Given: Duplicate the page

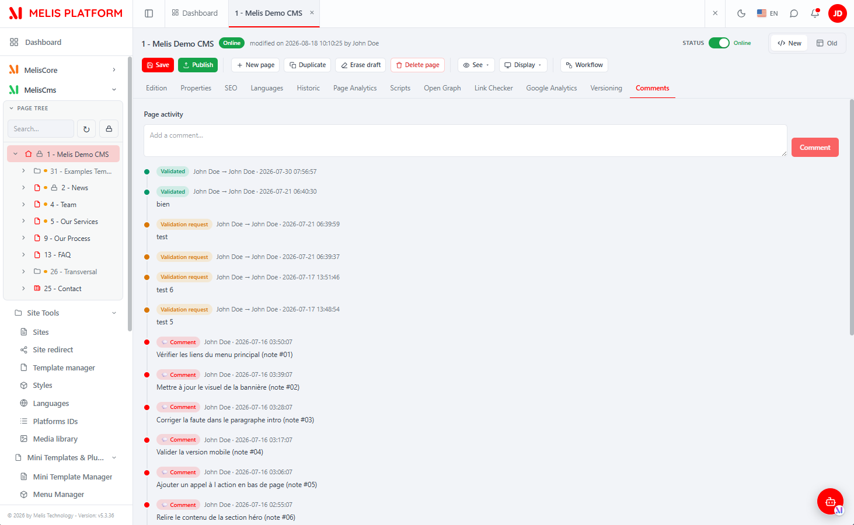Looking at the screenshot, I should (308, 65).
